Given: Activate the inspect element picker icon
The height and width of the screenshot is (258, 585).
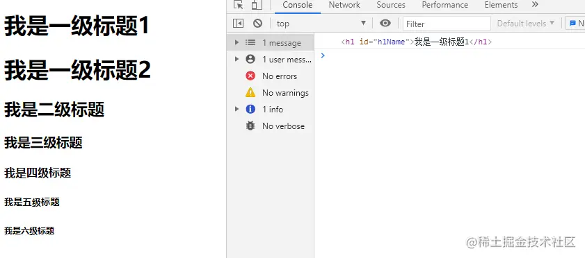Looking at the screenshot, I should (238, 4).
